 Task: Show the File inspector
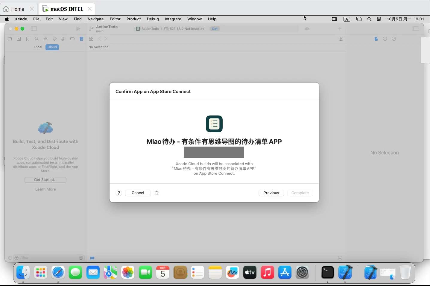(x=376, y=39)
